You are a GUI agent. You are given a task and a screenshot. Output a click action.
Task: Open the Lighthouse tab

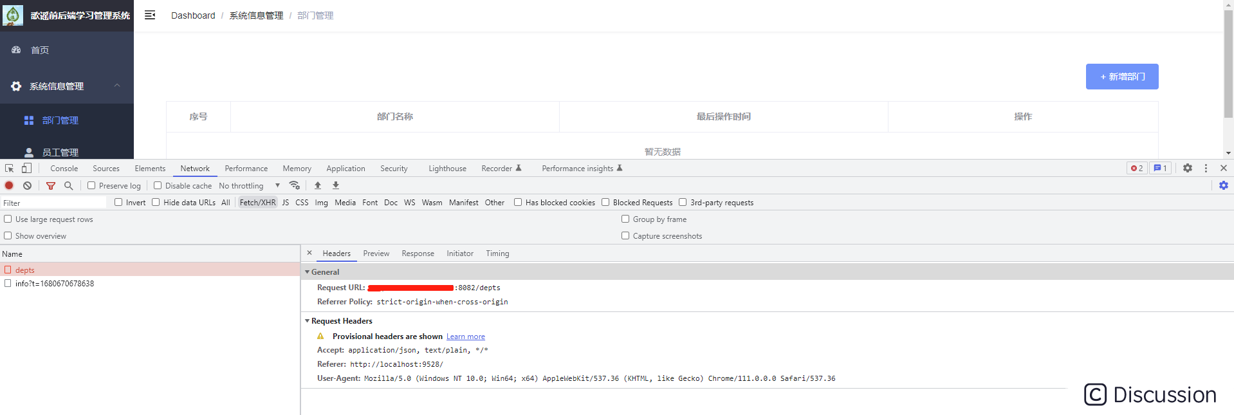pos(447,168)
